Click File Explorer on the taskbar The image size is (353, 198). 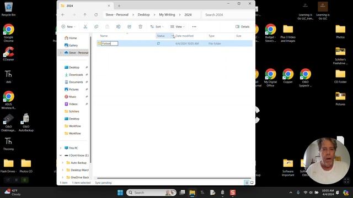(x=192, y=193)
